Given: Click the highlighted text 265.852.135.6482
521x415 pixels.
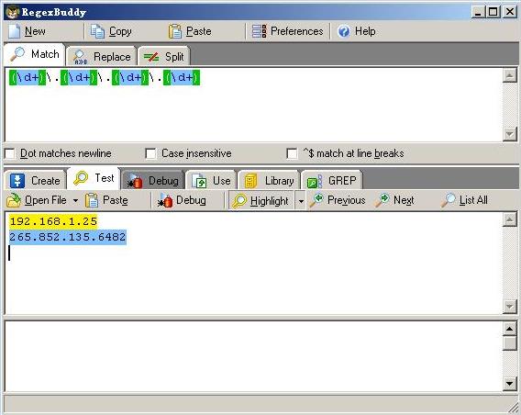Looking at the screenshot, I should coord(68,237).
